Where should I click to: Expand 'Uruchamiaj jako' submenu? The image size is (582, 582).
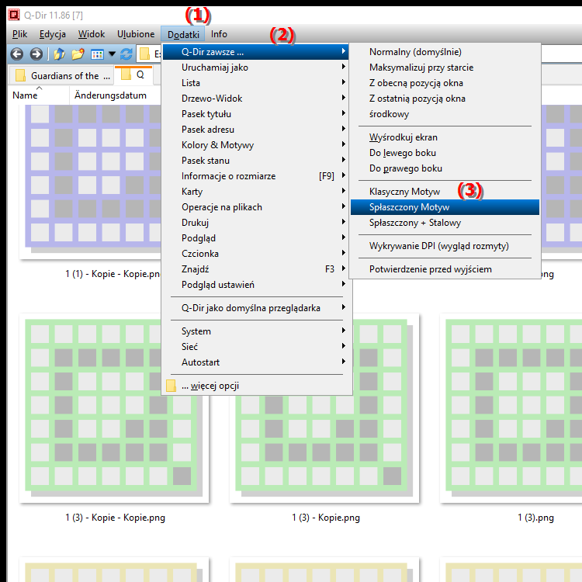pos(255,68)
